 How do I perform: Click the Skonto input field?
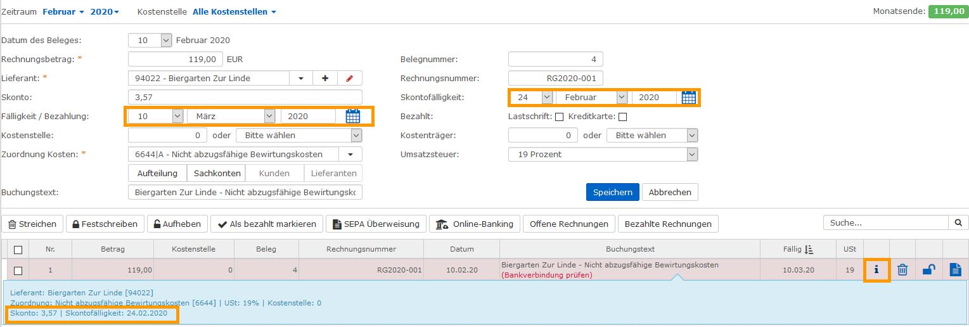tap(245, 98)
